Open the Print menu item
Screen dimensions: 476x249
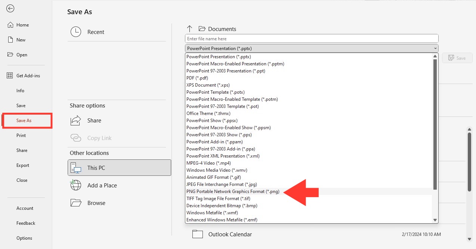pyautogui.click(x=21, y=136)
